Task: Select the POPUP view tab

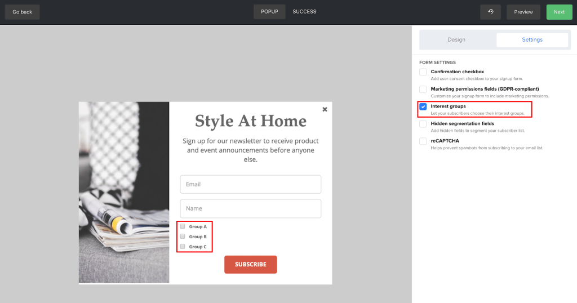Action: pyautogui.click(x=269, y=12)
